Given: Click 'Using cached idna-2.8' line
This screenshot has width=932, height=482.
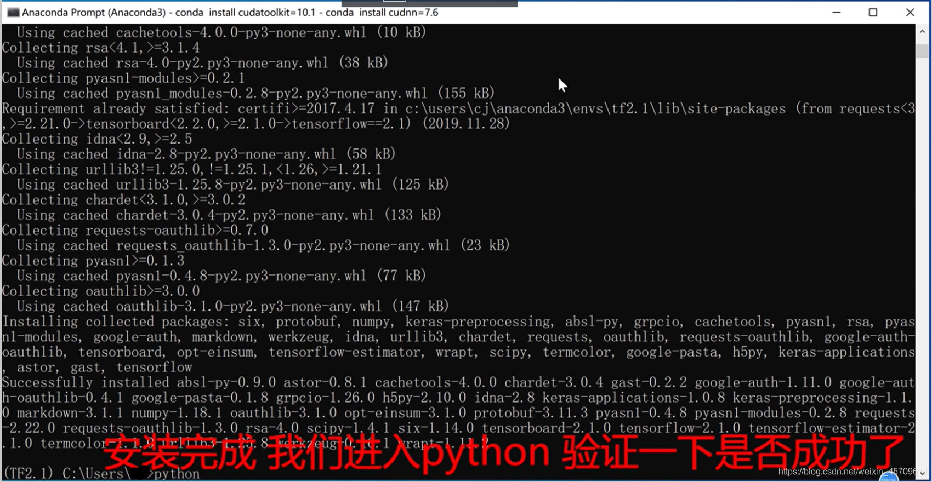Looking at the screenshot, I should tap(206, 154).
